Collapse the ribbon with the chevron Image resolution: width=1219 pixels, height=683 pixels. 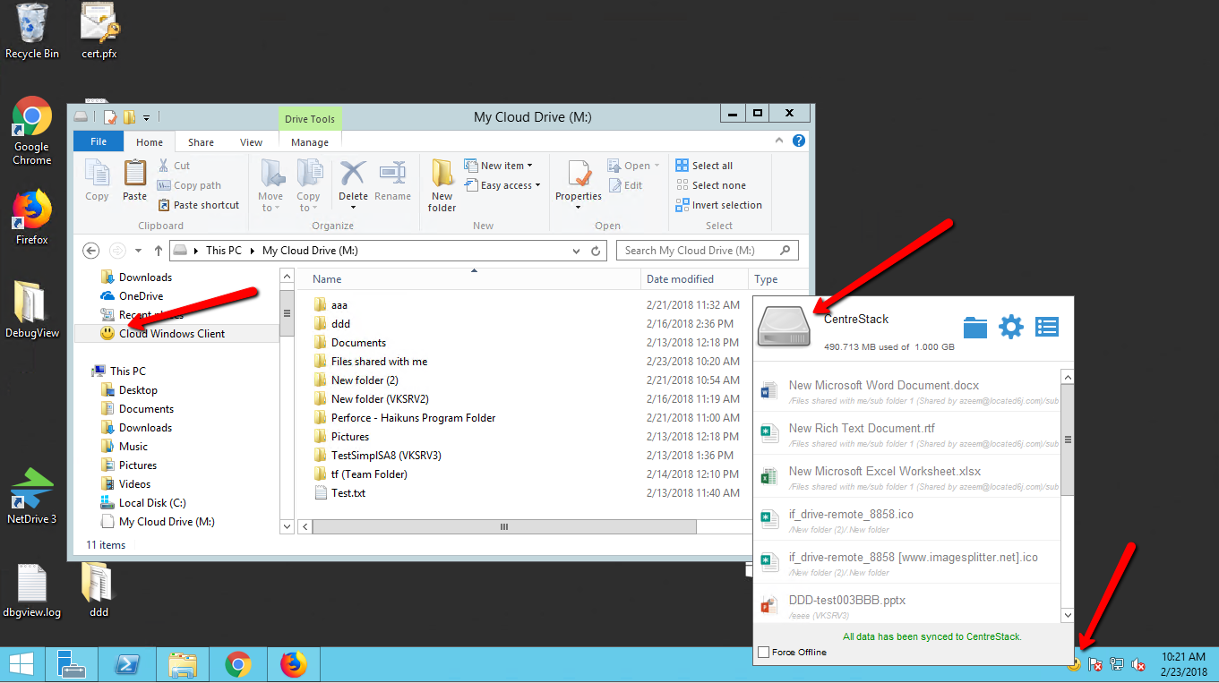click(x=777, y=141)
